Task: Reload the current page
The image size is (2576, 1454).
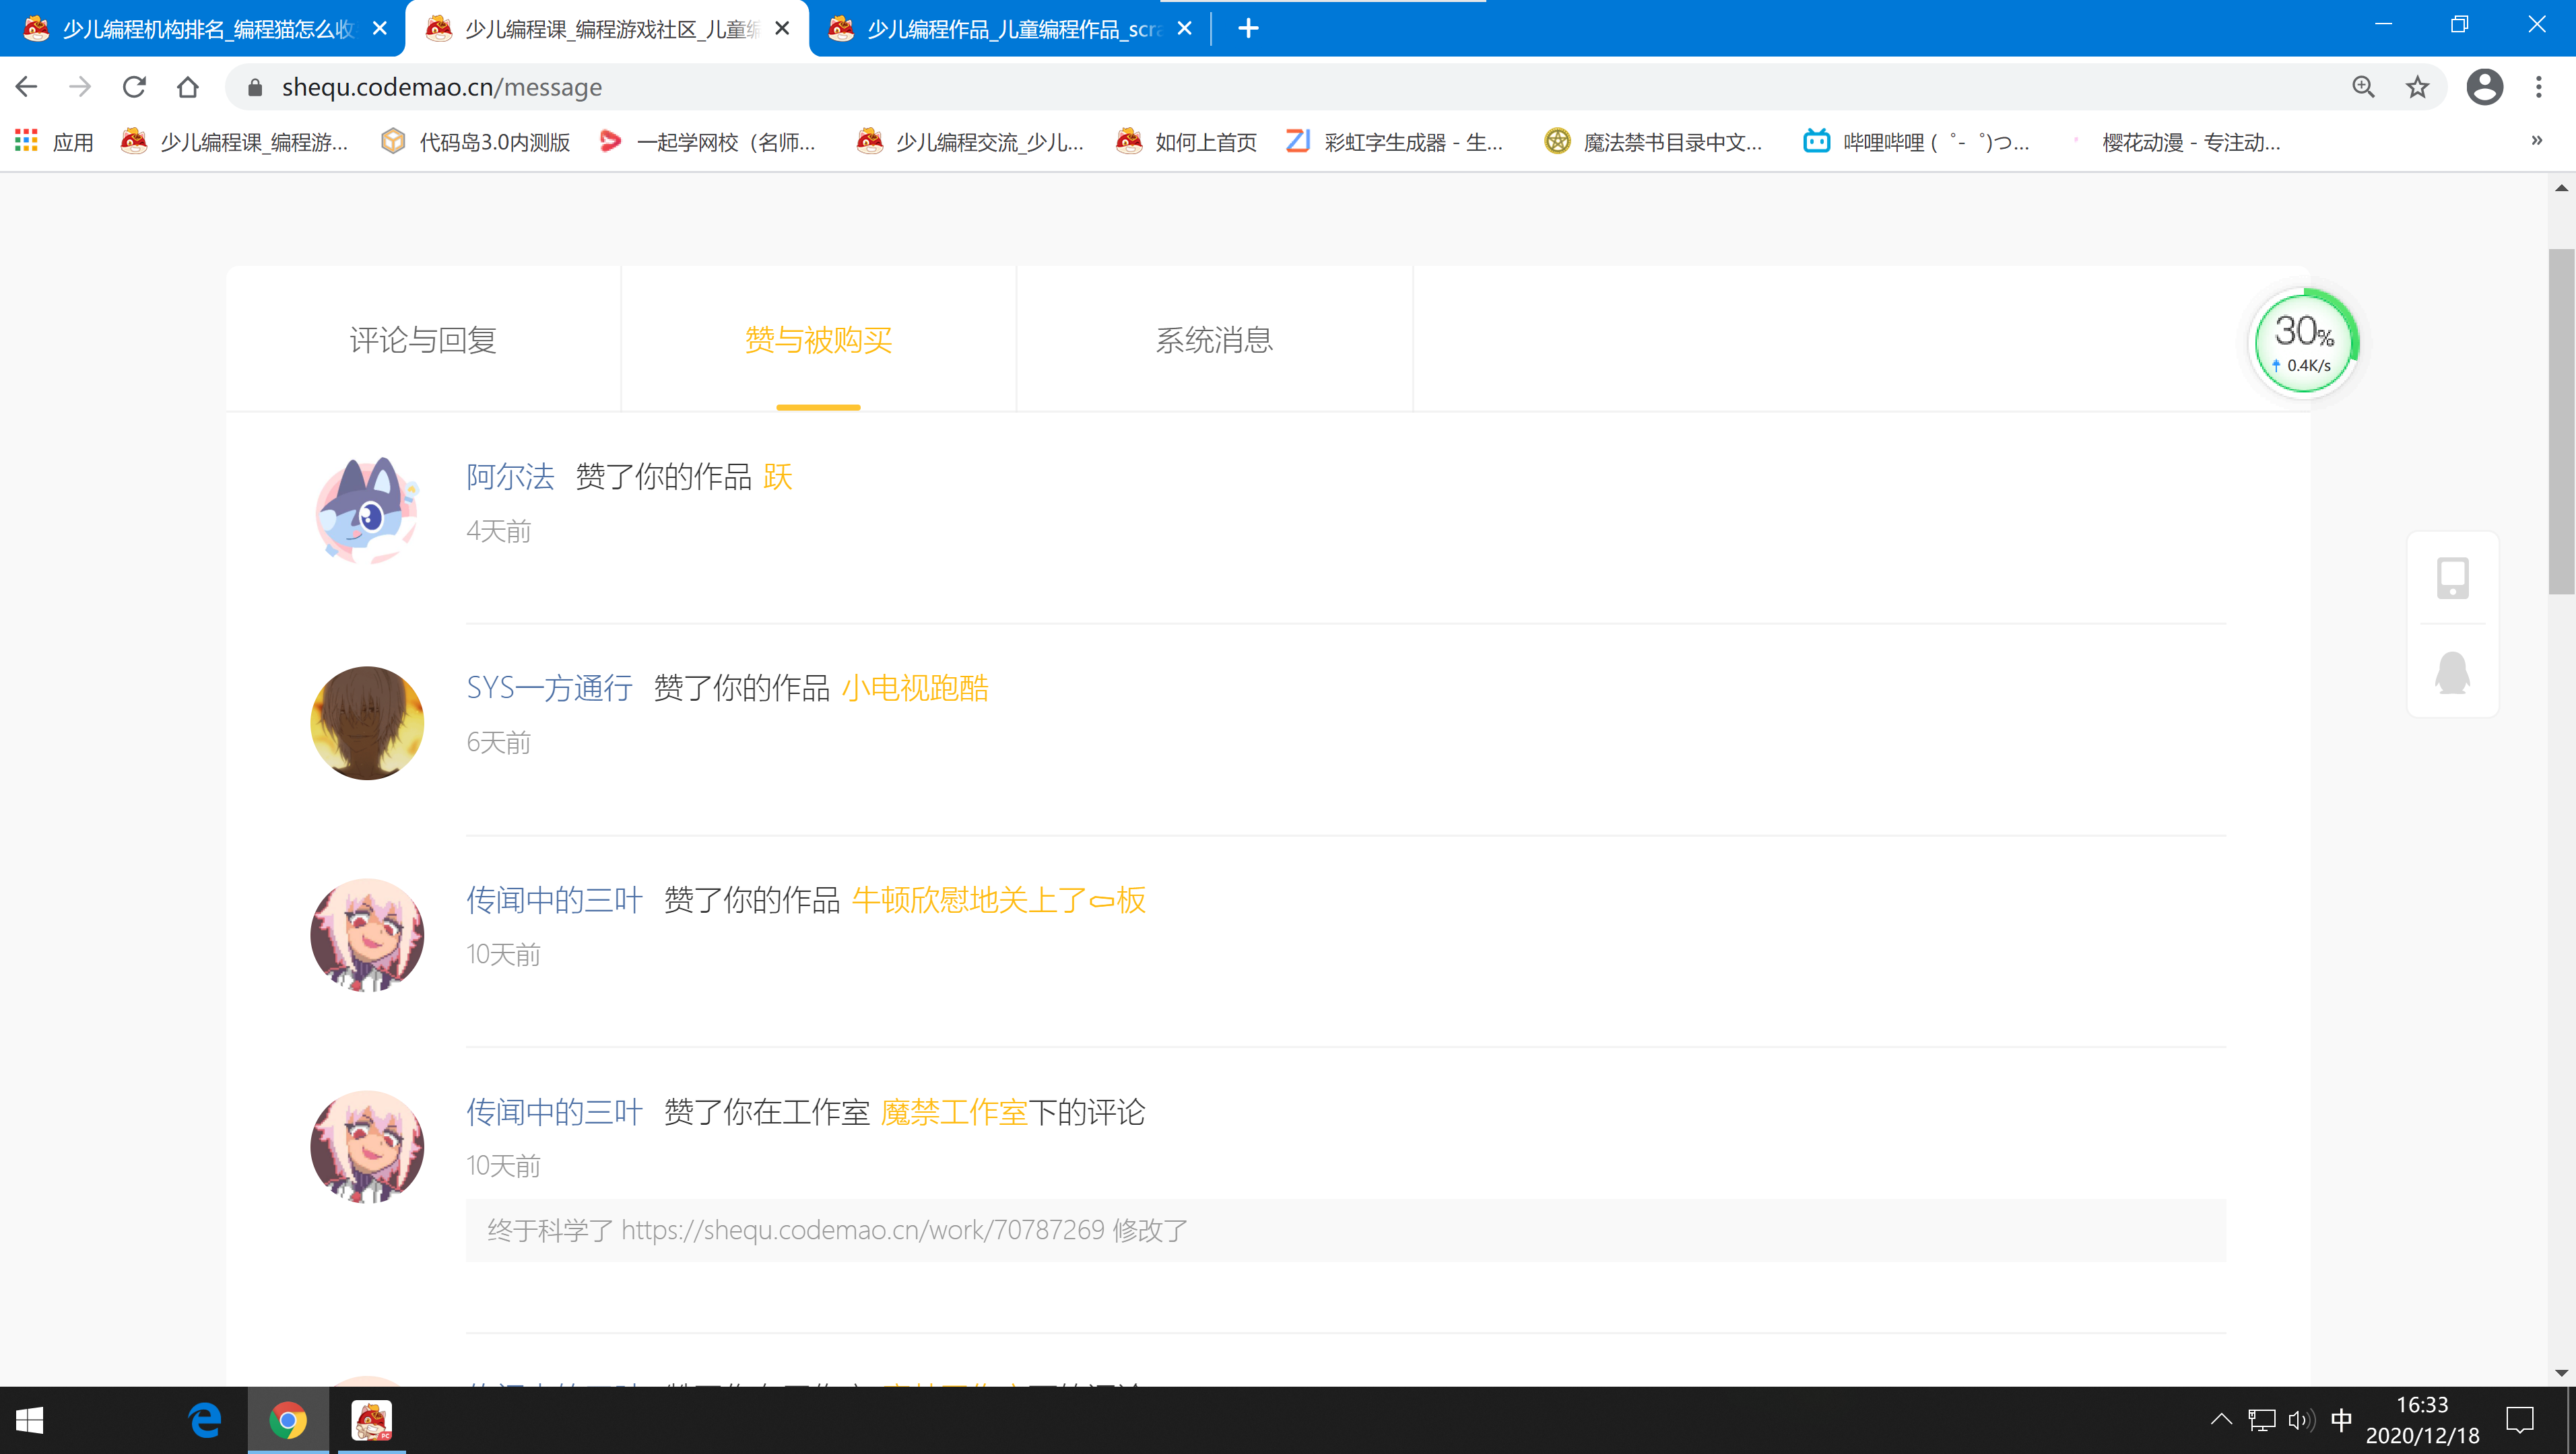Action: [134, 87]
